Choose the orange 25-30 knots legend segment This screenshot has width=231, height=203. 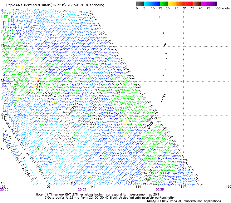coord(180,4)
